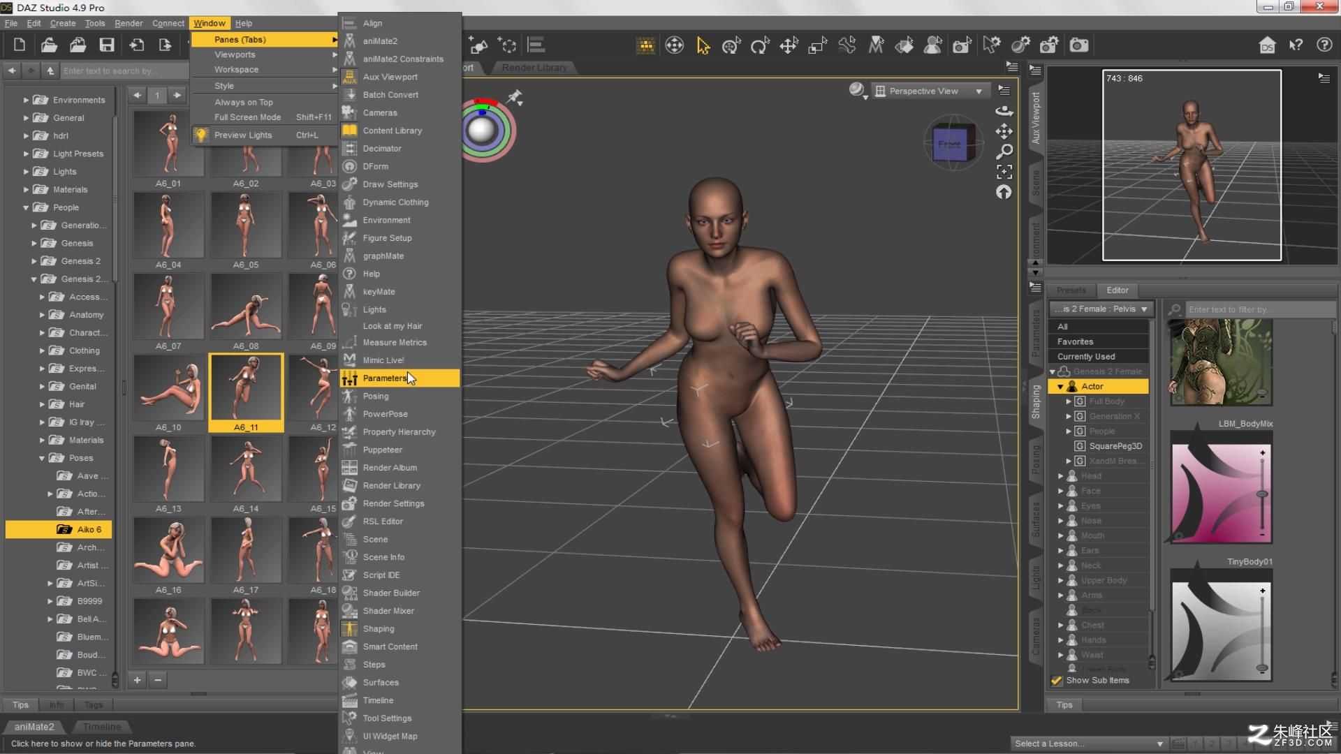Viewport: 1341px width, 754px height.
Task: Click the plus zoom-in button below thumbnails
Action: coord(138,680)
